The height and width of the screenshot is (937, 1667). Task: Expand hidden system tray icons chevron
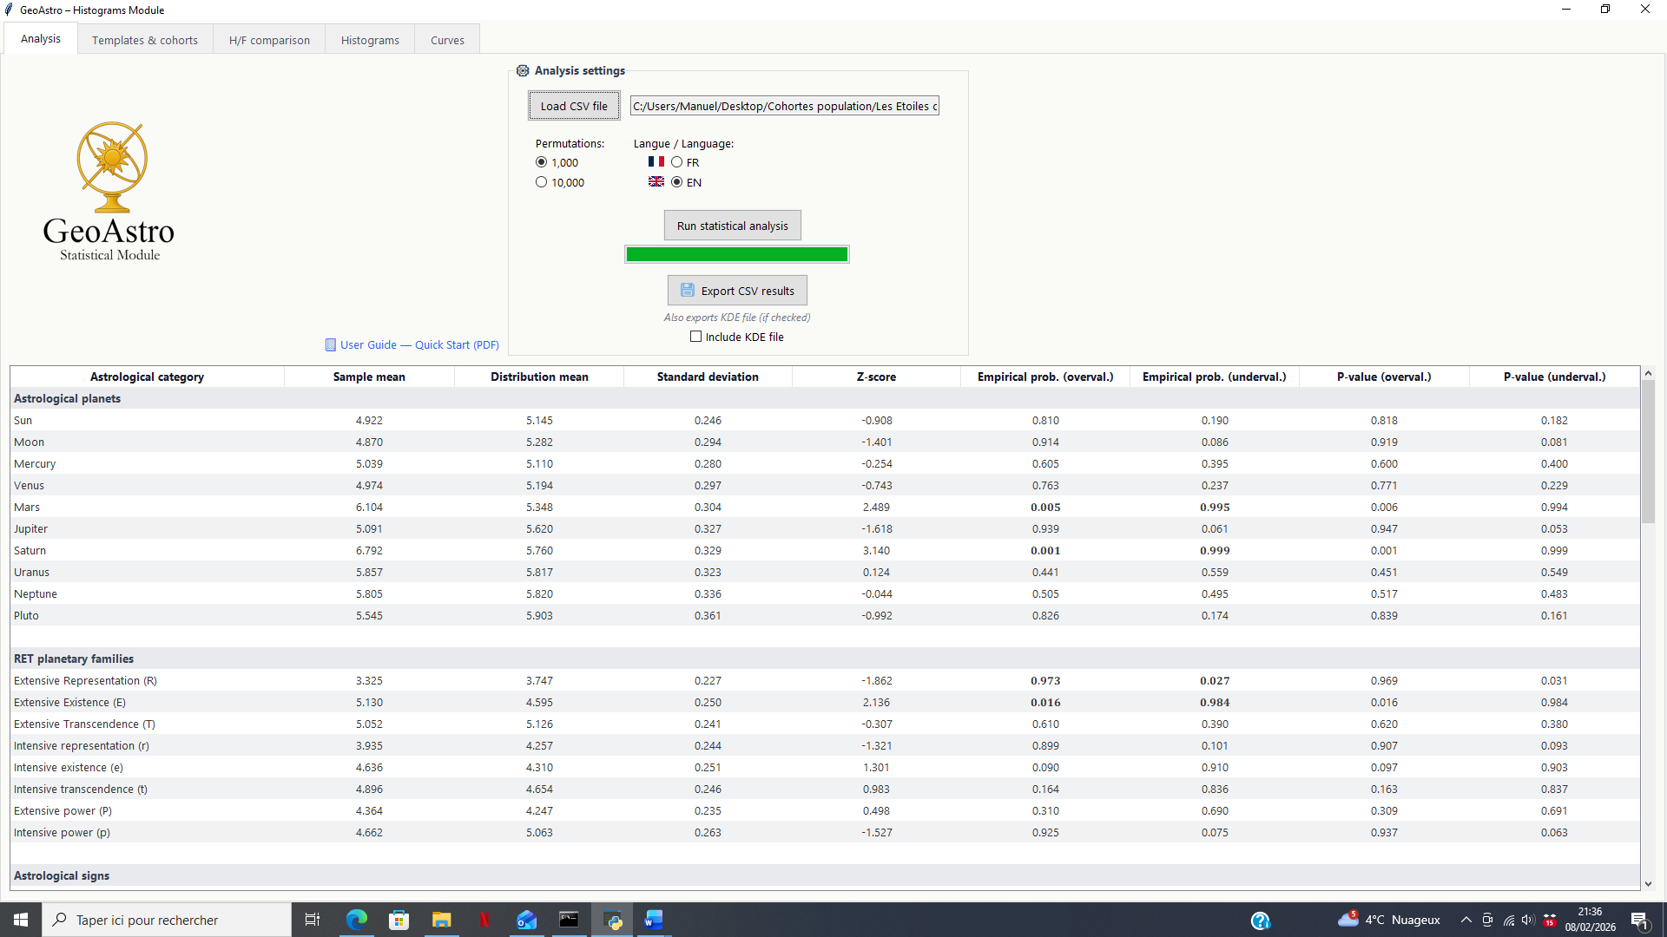(x=1466, y=920)
